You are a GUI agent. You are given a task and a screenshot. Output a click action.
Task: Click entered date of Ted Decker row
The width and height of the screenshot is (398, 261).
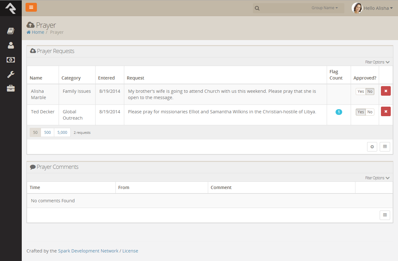tap(110, 112)
